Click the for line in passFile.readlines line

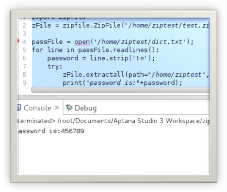click(96, 50)
